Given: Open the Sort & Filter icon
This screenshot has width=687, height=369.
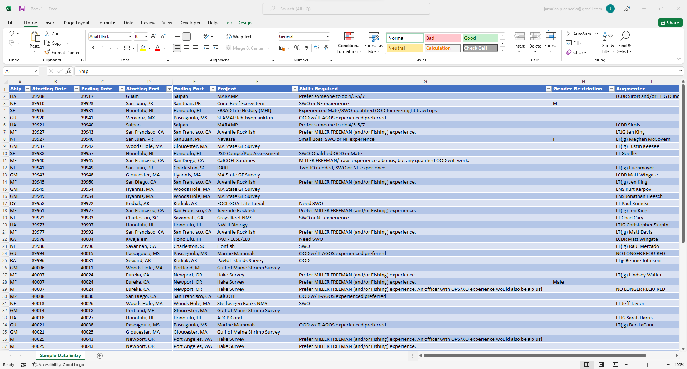Looking at the screenshot, I should pyautogui.click(x=608, y=36).
